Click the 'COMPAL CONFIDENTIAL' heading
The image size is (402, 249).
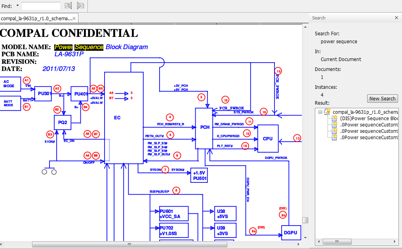click(x=69, y=33)
